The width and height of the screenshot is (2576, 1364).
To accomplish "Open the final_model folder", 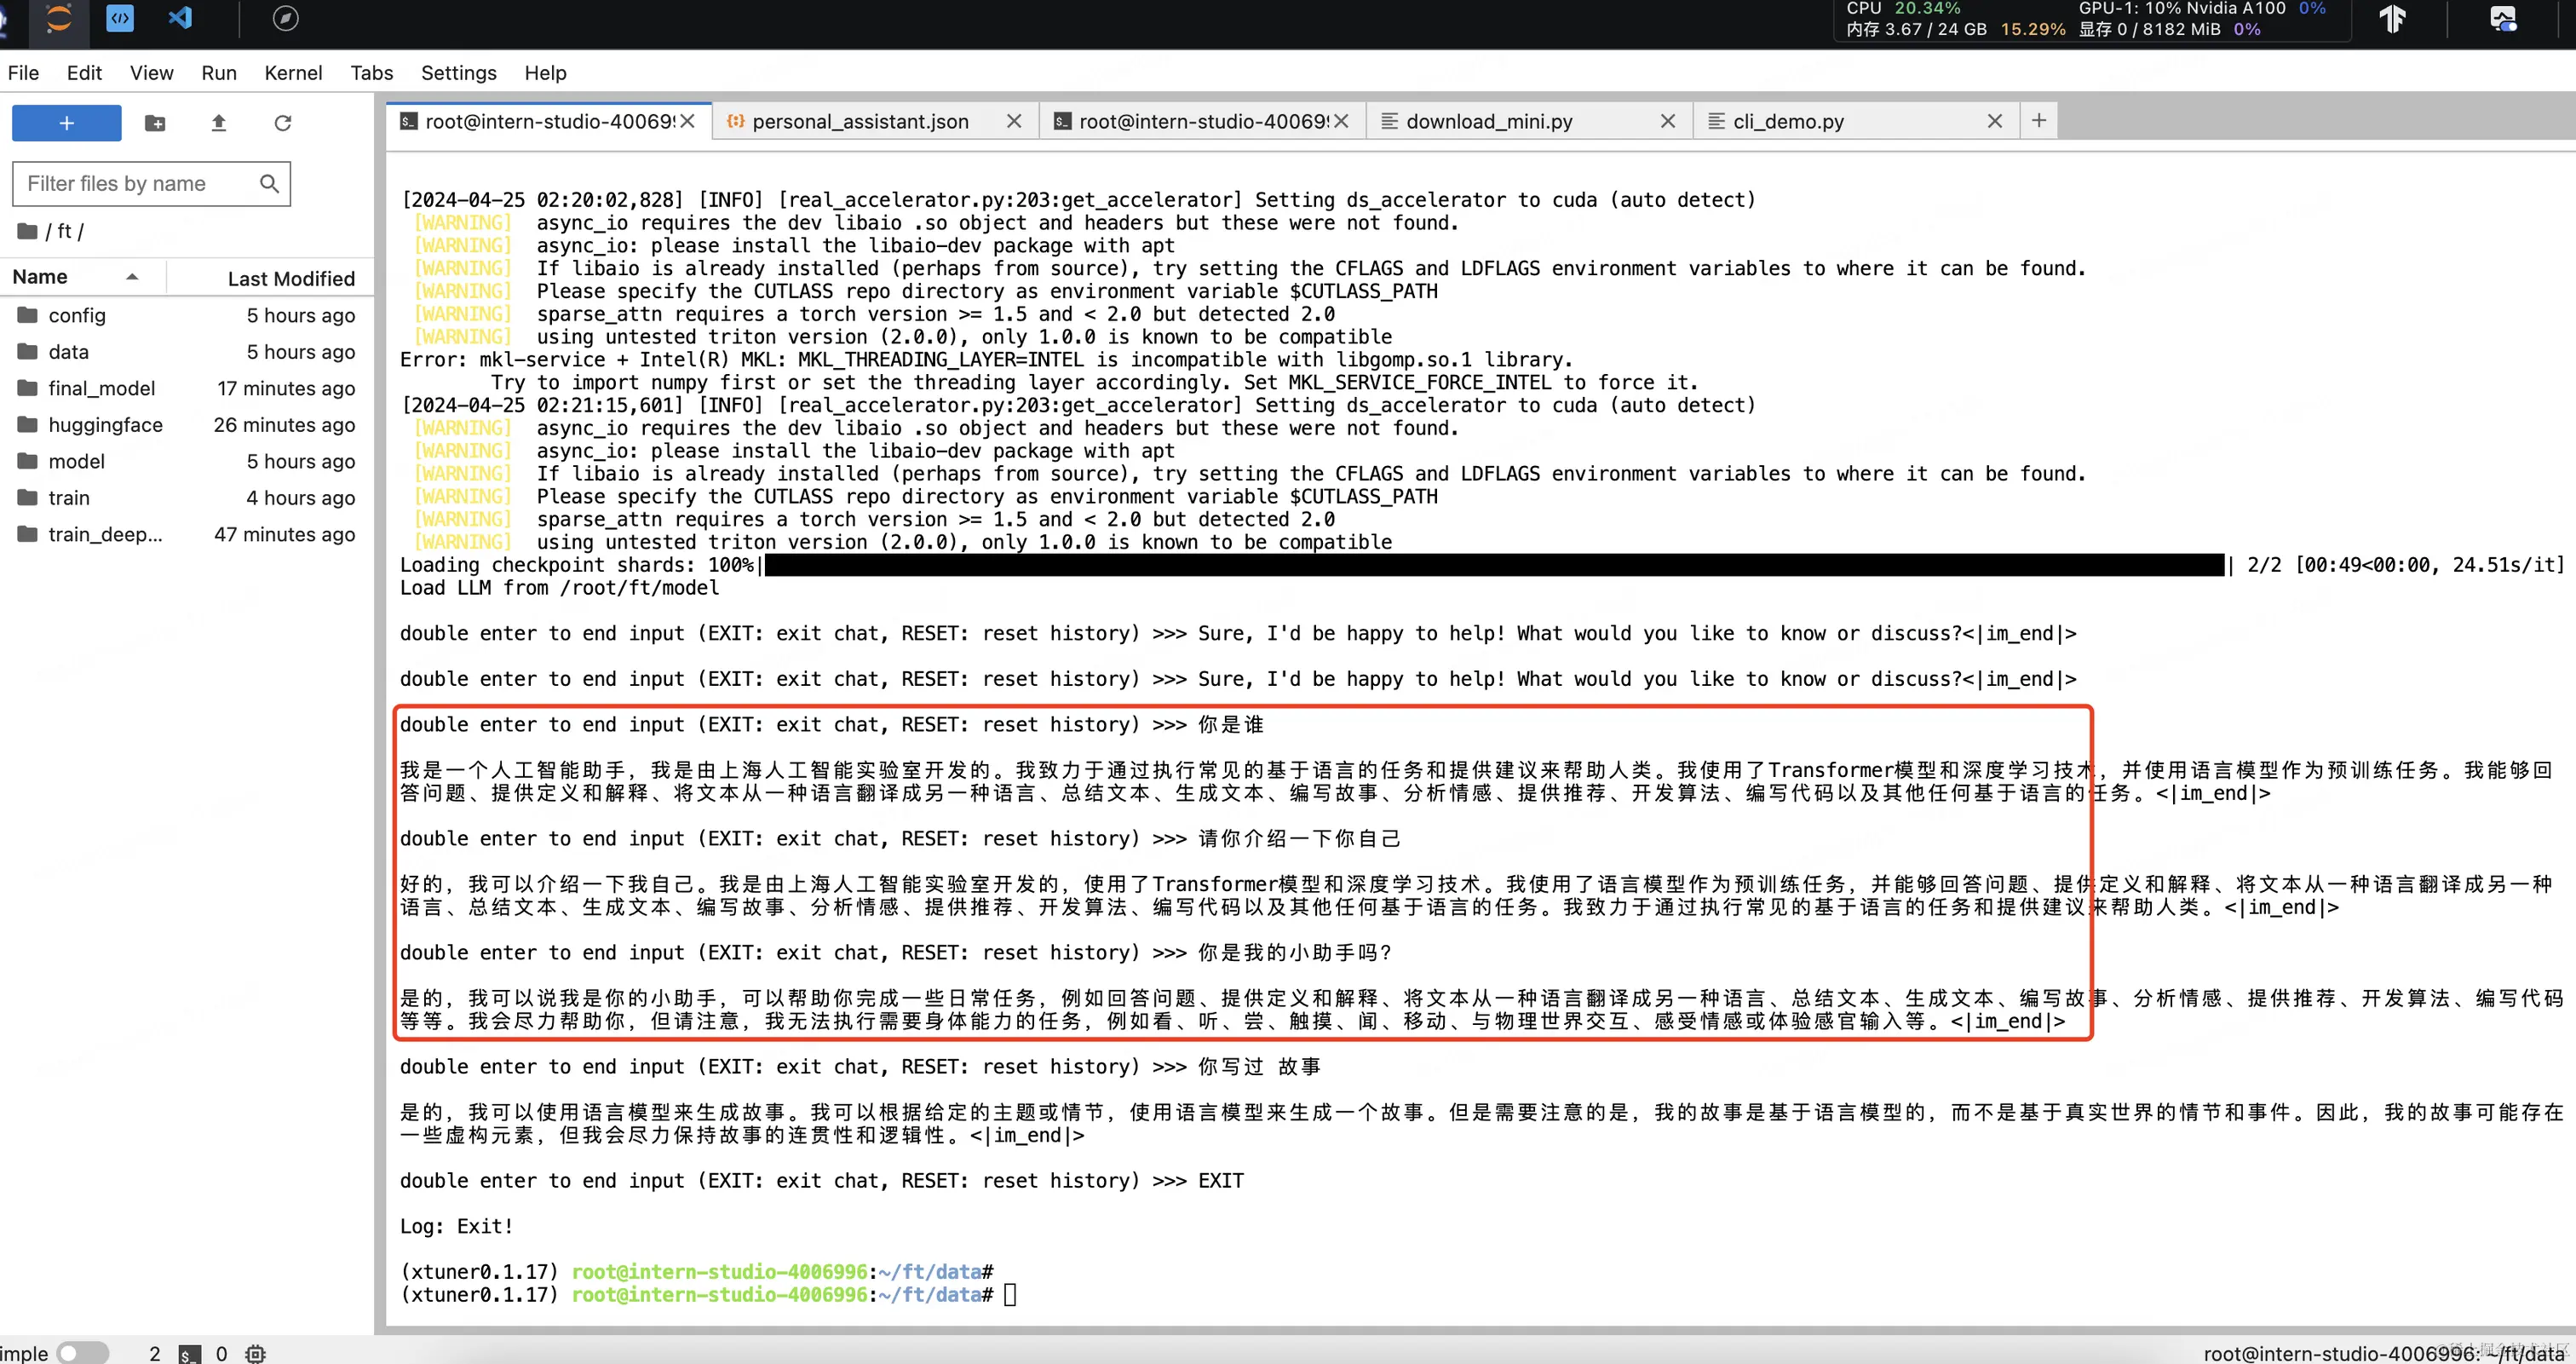I will (101, 388).
